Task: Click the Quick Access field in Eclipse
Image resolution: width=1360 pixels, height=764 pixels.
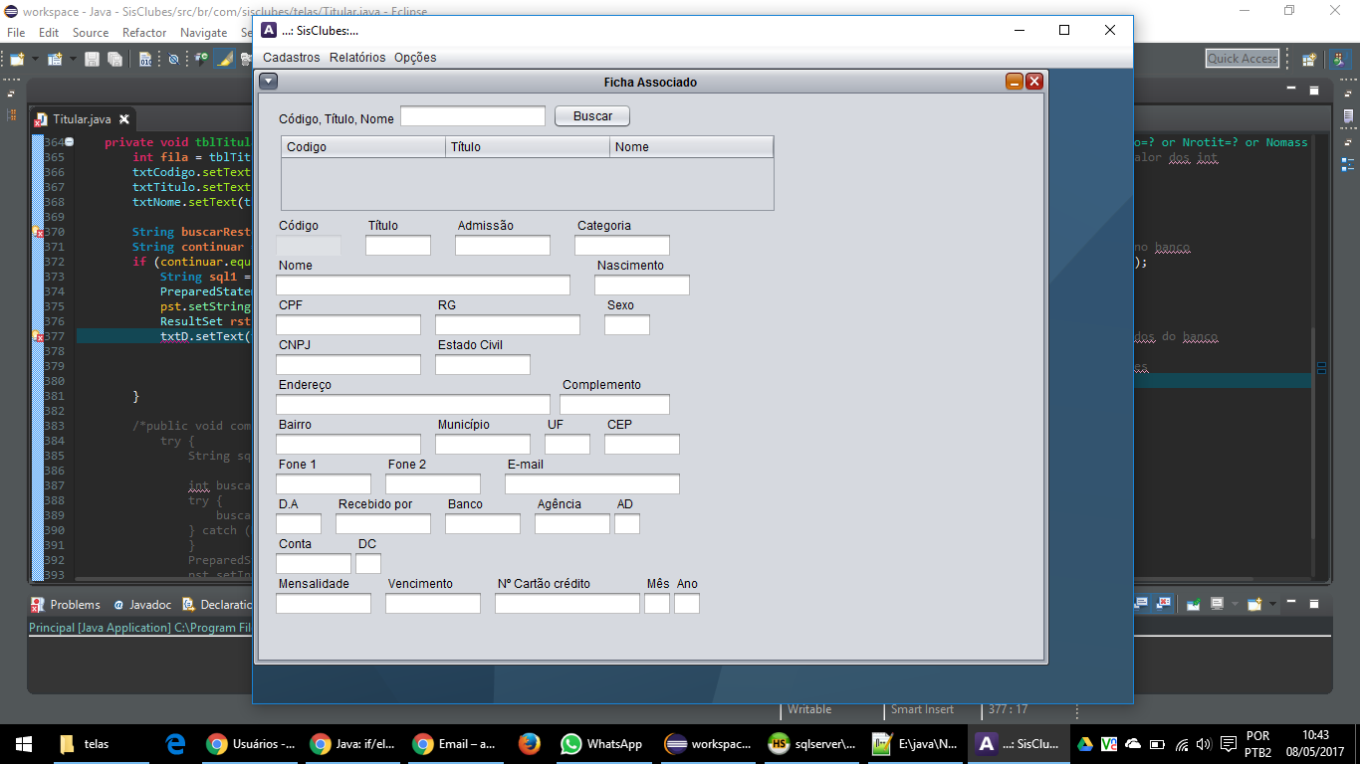Action: click(x=1242, y=59)
